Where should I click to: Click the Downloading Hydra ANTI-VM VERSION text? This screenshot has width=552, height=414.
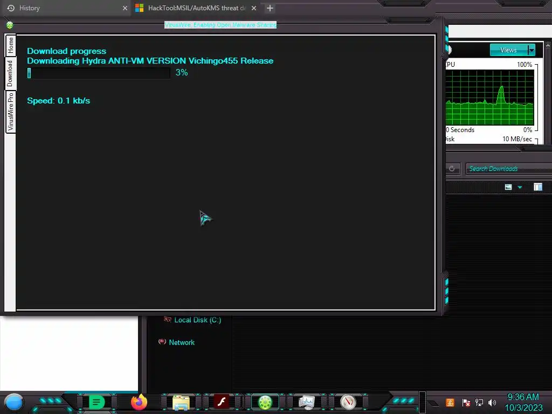coord(150,60)
